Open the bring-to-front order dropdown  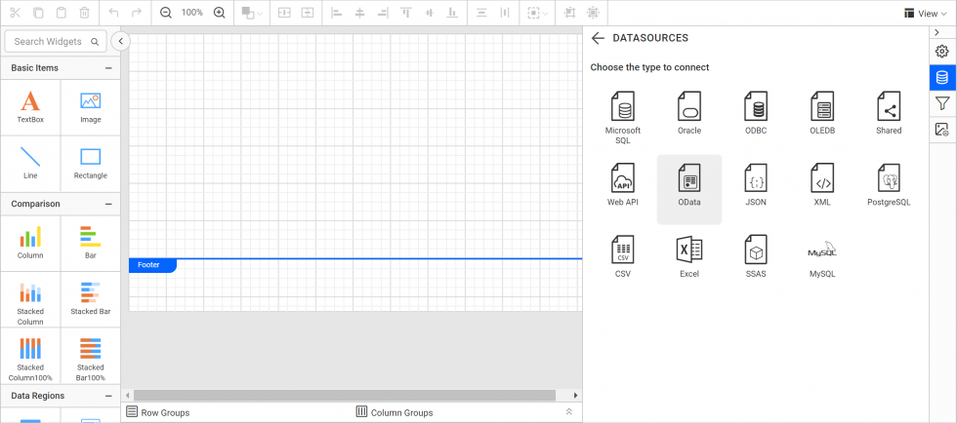tap(252, 13)
